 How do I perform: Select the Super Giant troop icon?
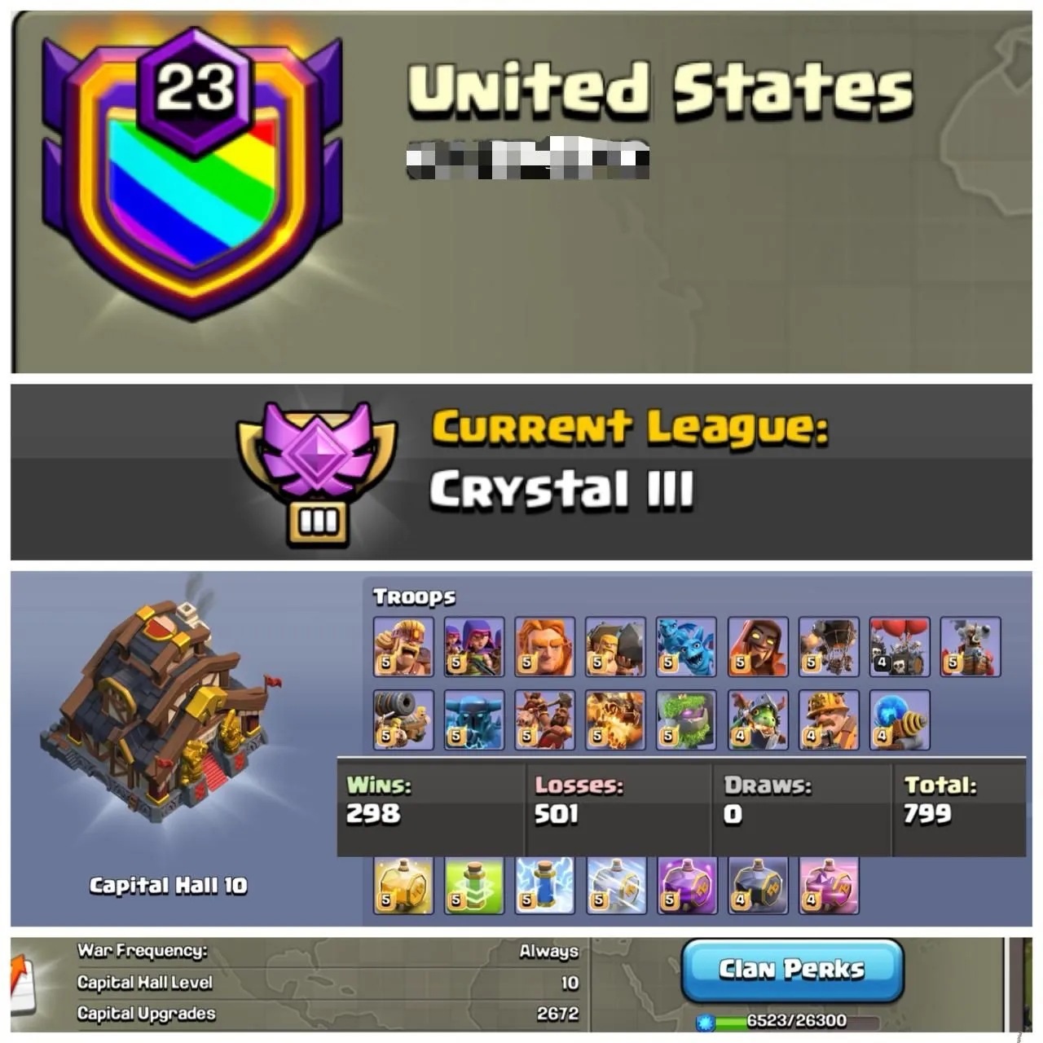point(544,647)
